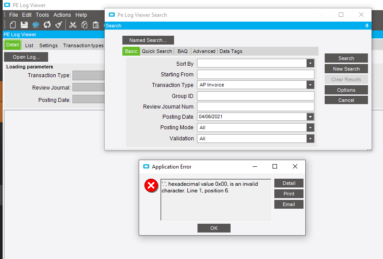383x259 pixels.
Task: Switch to the List tab
Action: [29, 45]
